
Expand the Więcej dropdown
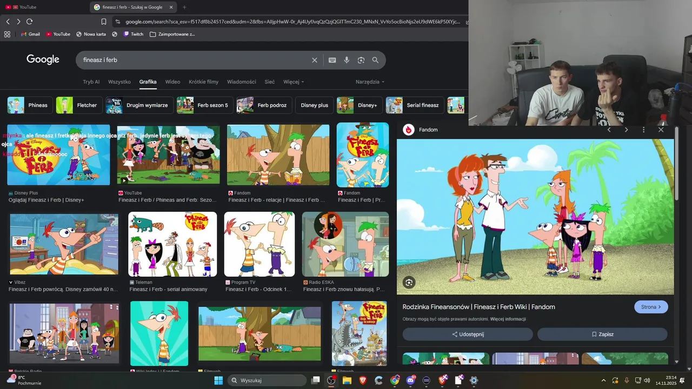294,82
